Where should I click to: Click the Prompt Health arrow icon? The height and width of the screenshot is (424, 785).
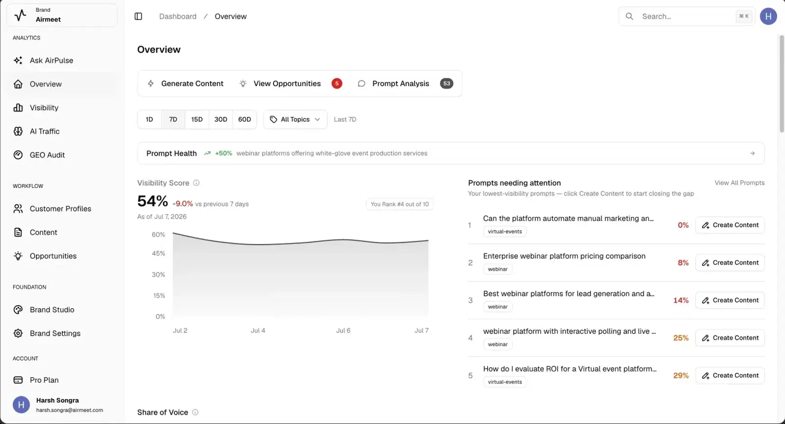[x=752, y=154]
